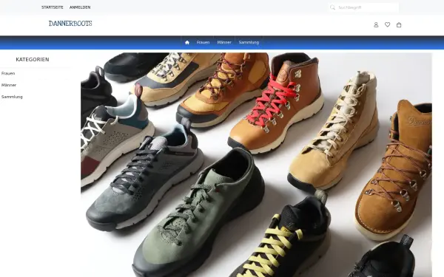
Task: Select Männer in Kategorien sidebar
Action: pyautogui.click(x=9, y=85)
